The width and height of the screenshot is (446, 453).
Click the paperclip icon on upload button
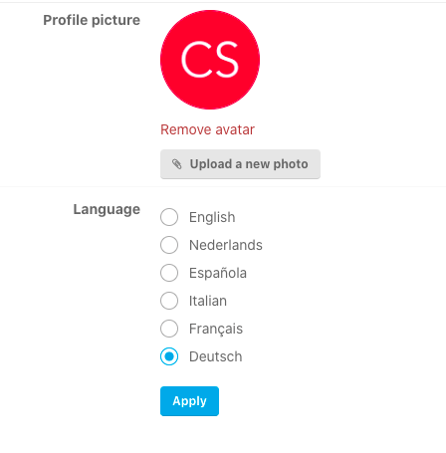(x=176, y=164)
